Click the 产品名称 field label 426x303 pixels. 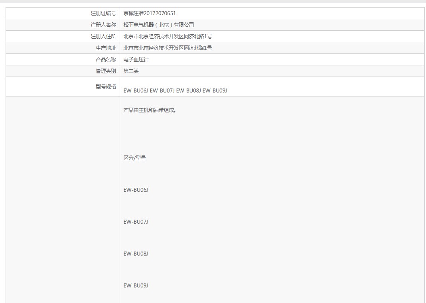(106, 59)
